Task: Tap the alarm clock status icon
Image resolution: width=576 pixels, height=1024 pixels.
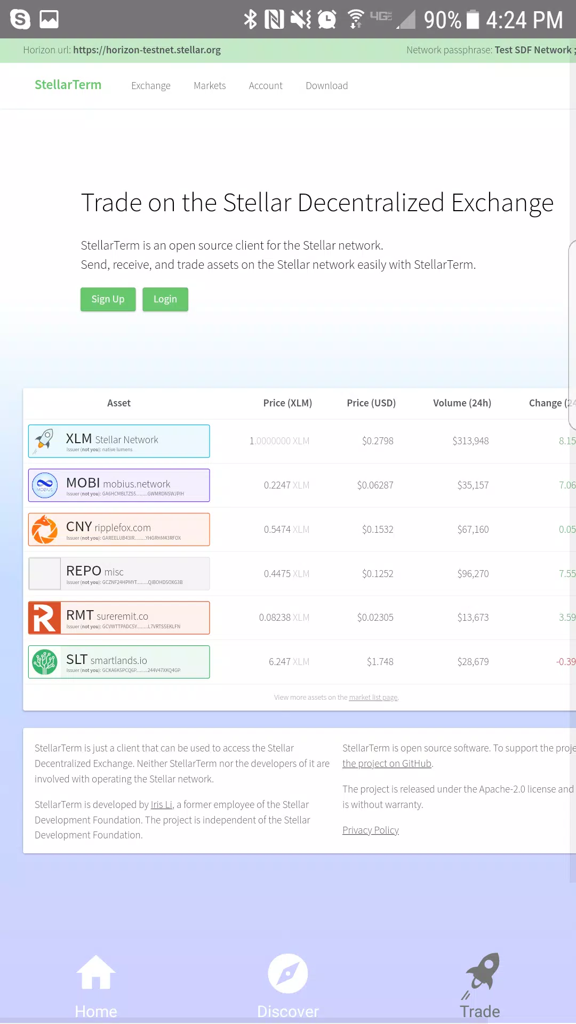Action: pyautogui.click(x=327, y=19)
